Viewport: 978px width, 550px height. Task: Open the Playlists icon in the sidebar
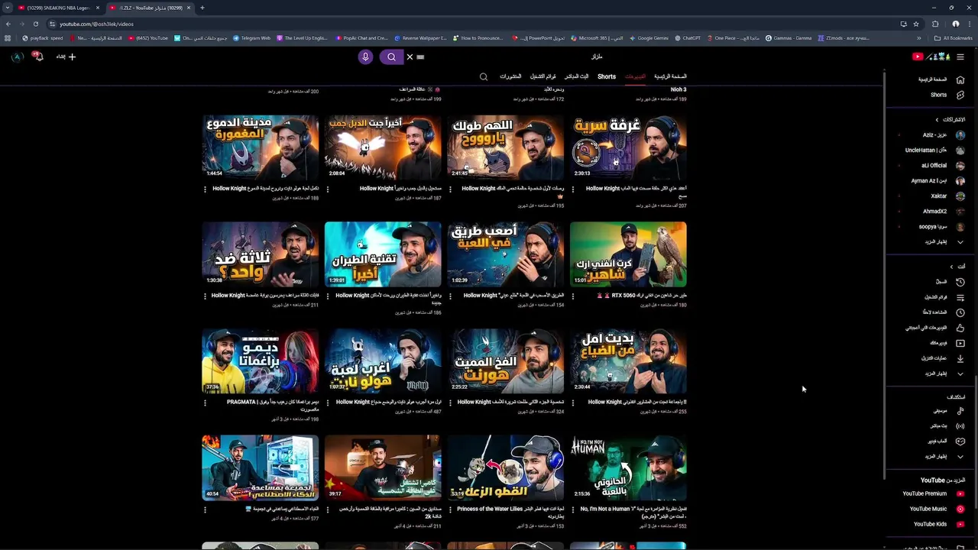(x=960, y=297)
